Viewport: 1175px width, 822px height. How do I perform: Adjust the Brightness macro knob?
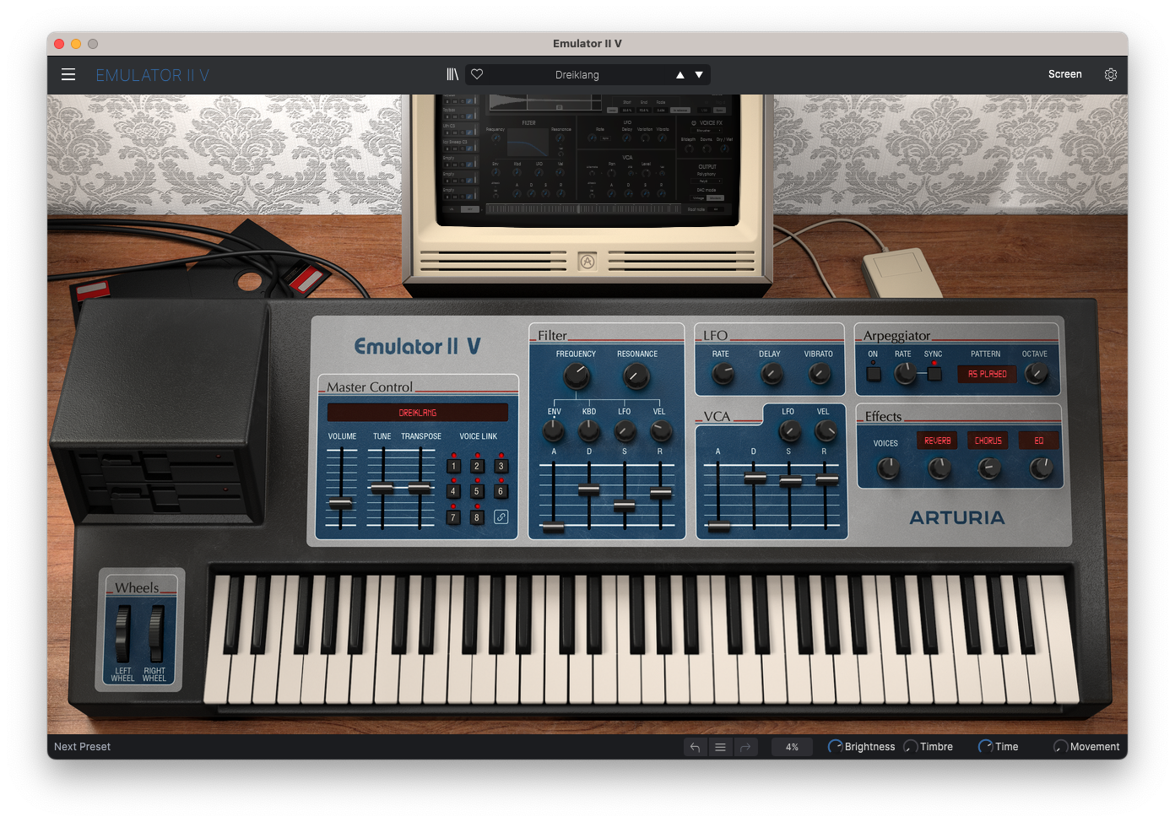(835, 747)
